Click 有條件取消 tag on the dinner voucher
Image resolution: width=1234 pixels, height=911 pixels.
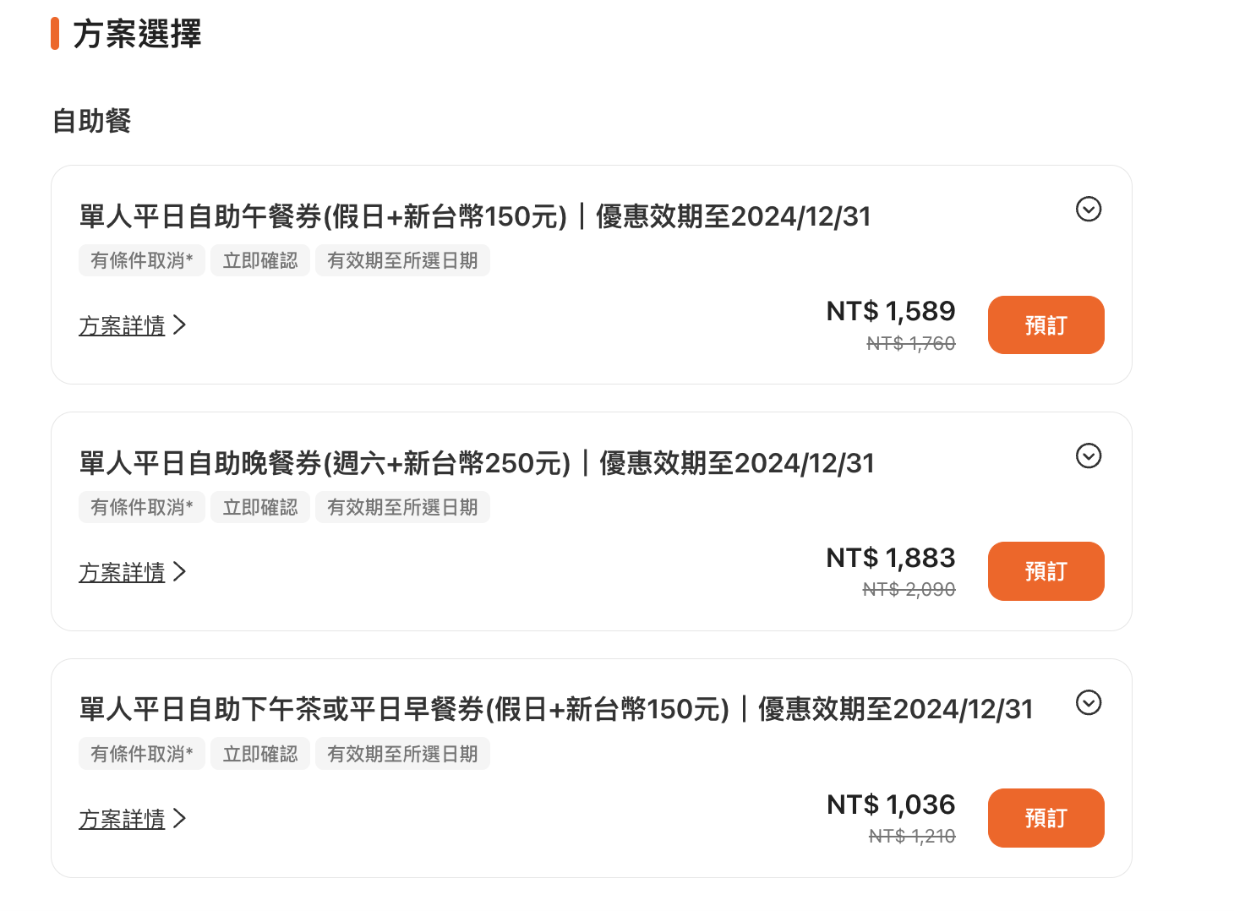click(142, 507)
